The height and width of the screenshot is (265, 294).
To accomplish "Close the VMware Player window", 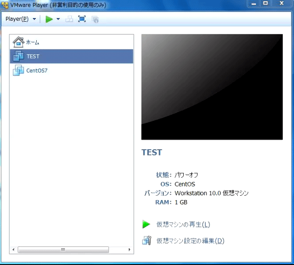I will [x=282, y=4].
